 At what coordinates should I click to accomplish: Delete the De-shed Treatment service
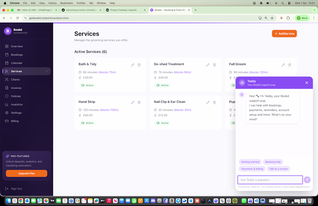click(215, 65)
